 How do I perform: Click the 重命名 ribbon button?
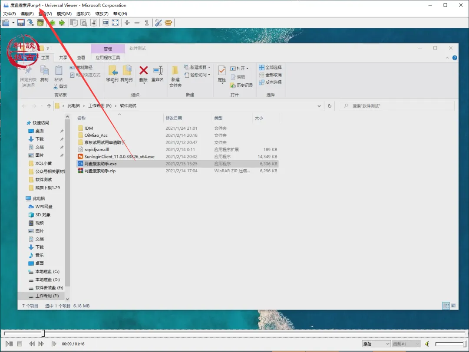click(x=157, y=74)
